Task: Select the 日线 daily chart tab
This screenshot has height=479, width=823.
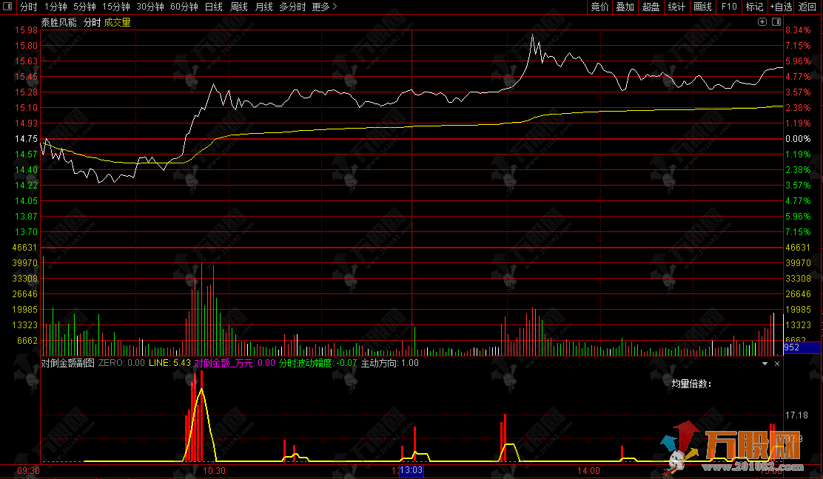Action: [213, 7]
